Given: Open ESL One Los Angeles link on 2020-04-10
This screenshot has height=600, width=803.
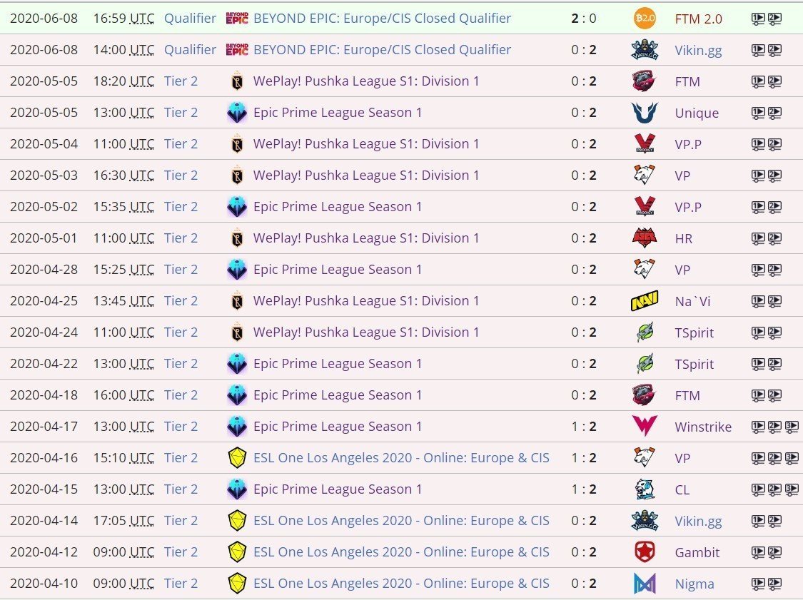Looking at the screenshot, I should (x=401, y=583).
